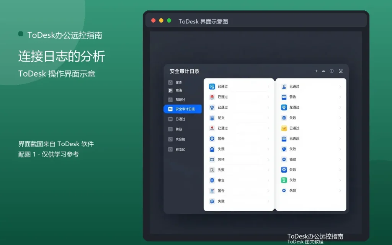The width and height of the screenshot is (392, 245).
Task: Click the figure-eight icon beside 警号
Action: click(x=212, y=191)
